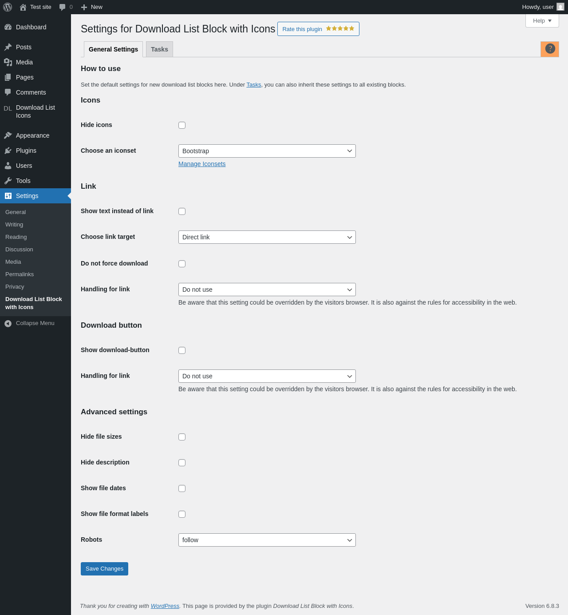Click the Collapse Menu arrow icon
This screenshot has width=568, height=615.
point(8,323)
